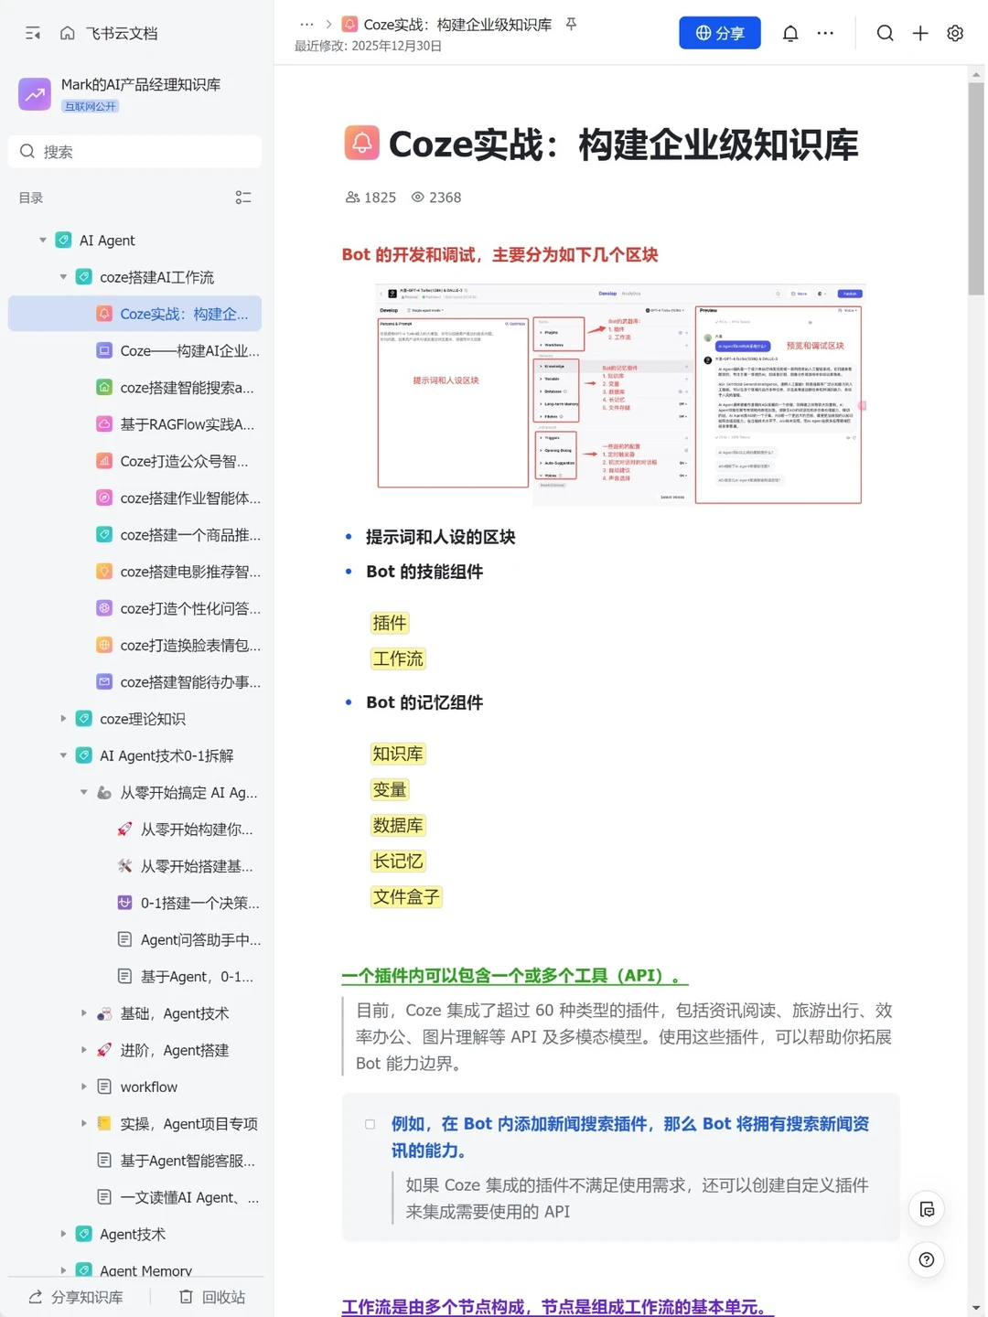Open settings gear icon
The width and height of the screenshot is (988, 1317).
[x=955, y=33]
